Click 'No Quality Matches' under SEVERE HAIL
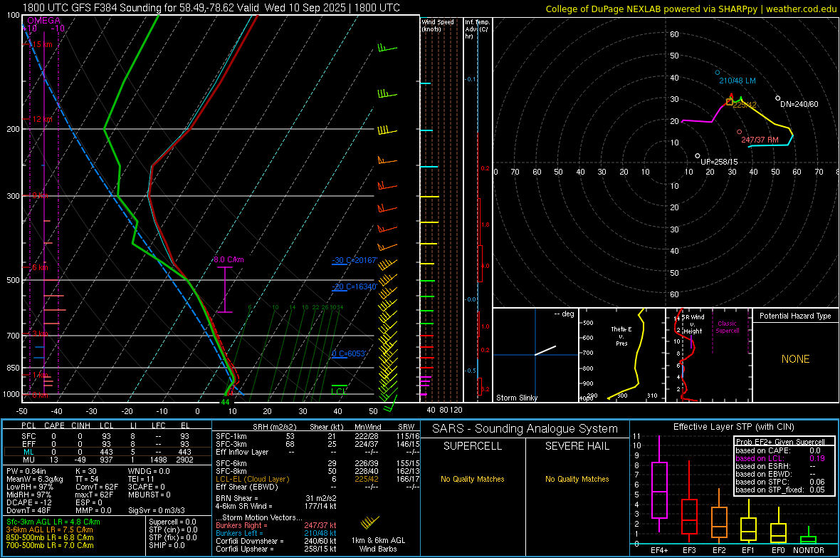 click(x=577, y=479)
